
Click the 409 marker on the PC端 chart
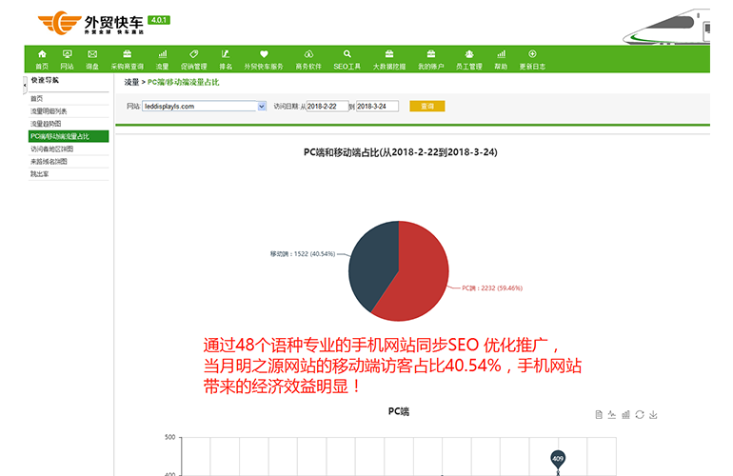558,459
